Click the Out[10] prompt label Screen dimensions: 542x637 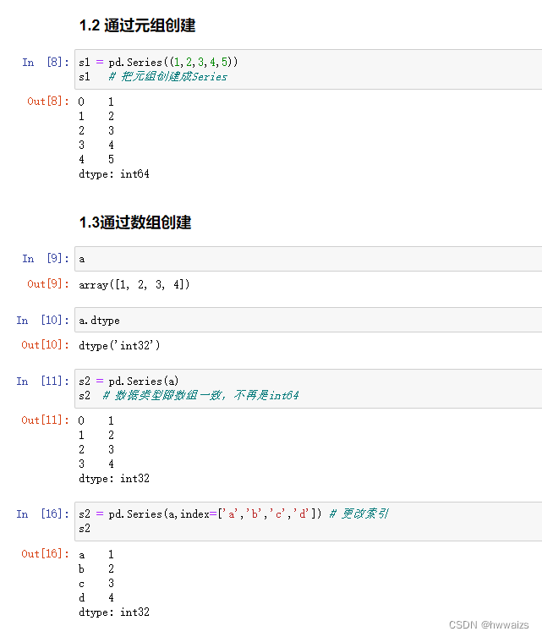45,345
